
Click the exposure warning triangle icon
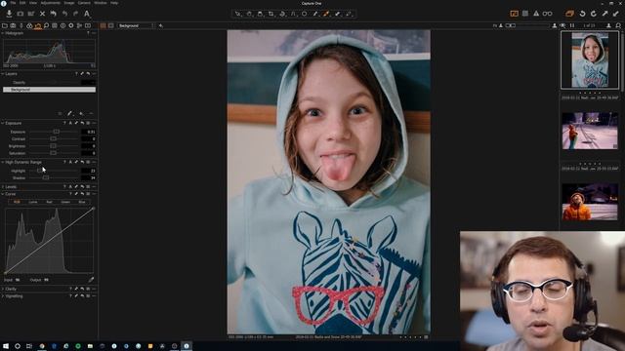(x=536, y=14)
